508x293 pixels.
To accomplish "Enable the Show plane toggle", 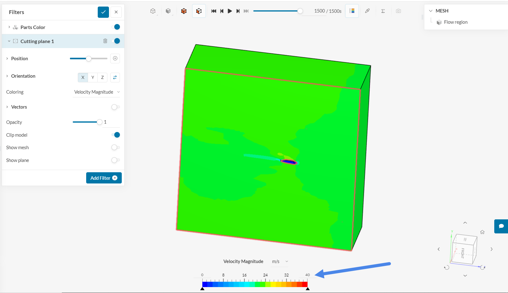I will 116,160.
